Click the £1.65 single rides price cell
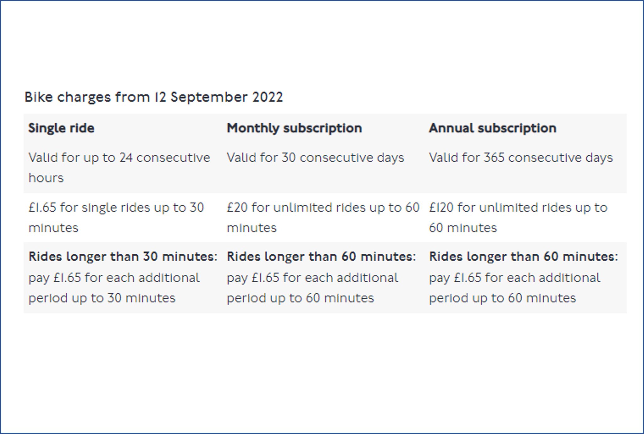This screenshot has width=644, height=434. point(116,218)
